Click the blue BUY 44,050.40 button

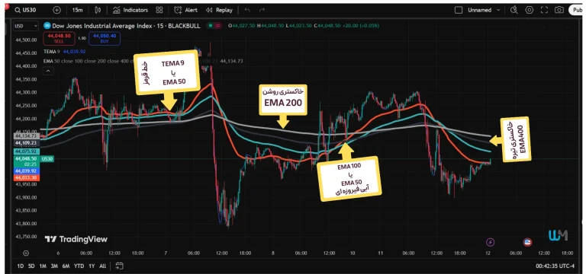pyautogui.click(x=105, y=38)
